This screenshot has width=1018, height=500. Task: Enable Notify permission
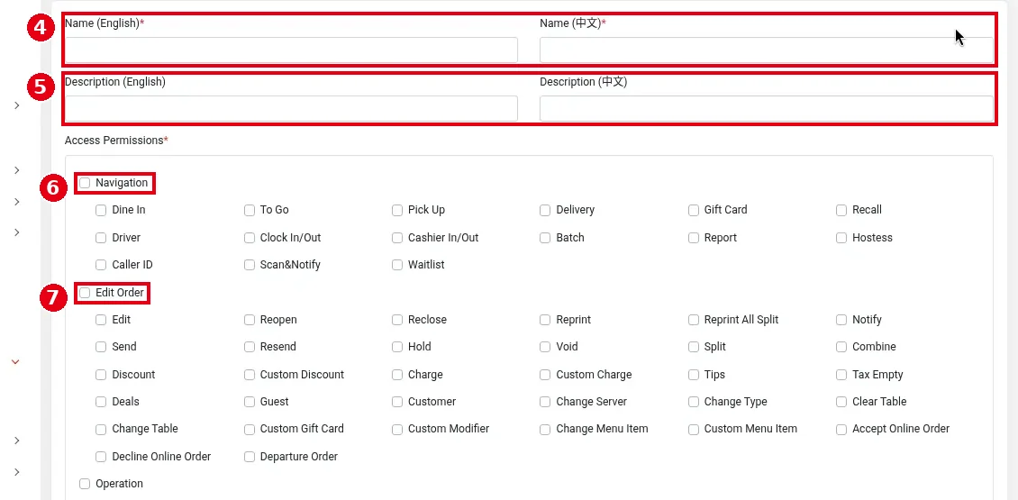841,320
